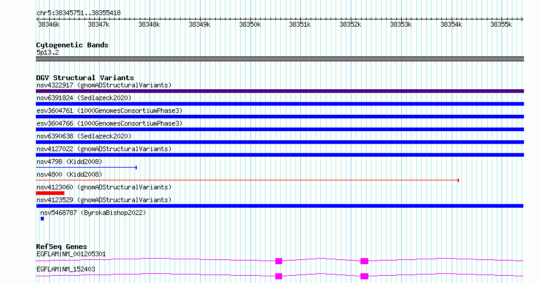The width and height of the screenshot is (541, 283).
Task: Open variant nsv4123529 gnomAD label
Action: (104, 200)
